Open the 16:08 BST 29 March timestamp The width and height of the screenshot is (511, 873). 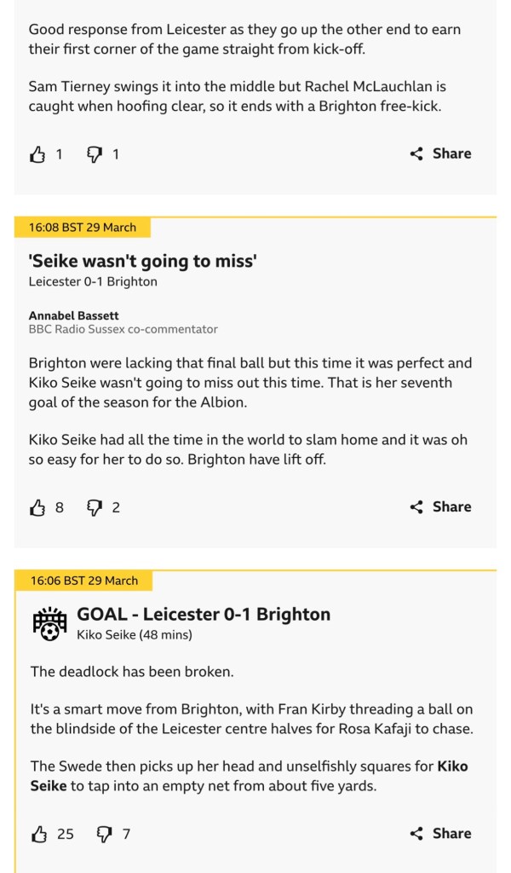point(83,228)
